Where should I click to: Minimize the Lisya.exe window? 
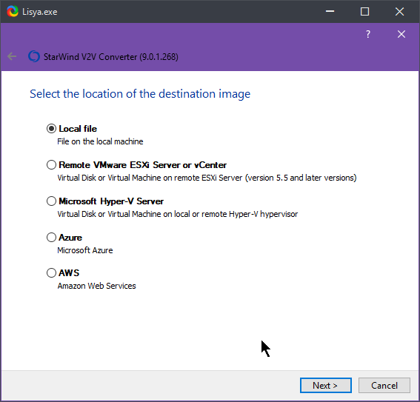[330, 12]
